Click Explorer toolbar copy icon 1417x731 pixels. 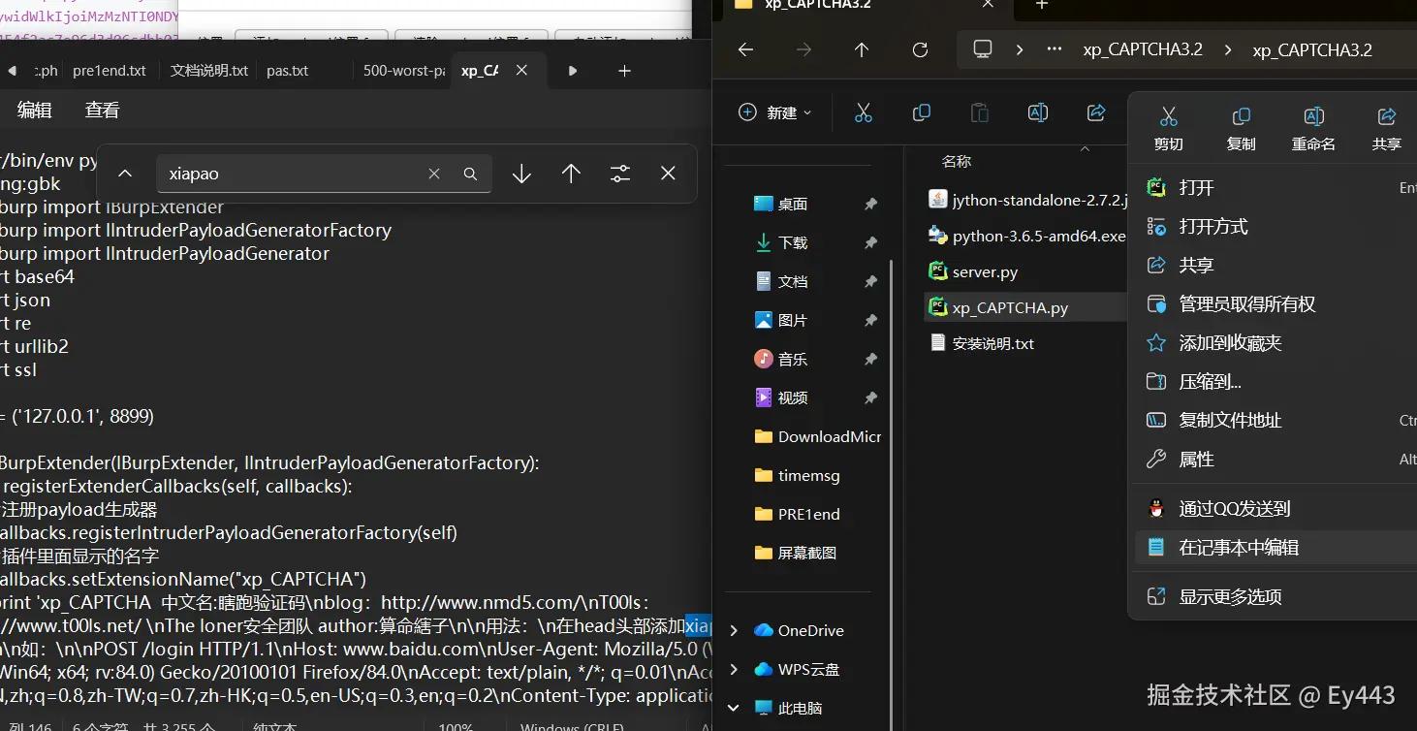[922, 112]
